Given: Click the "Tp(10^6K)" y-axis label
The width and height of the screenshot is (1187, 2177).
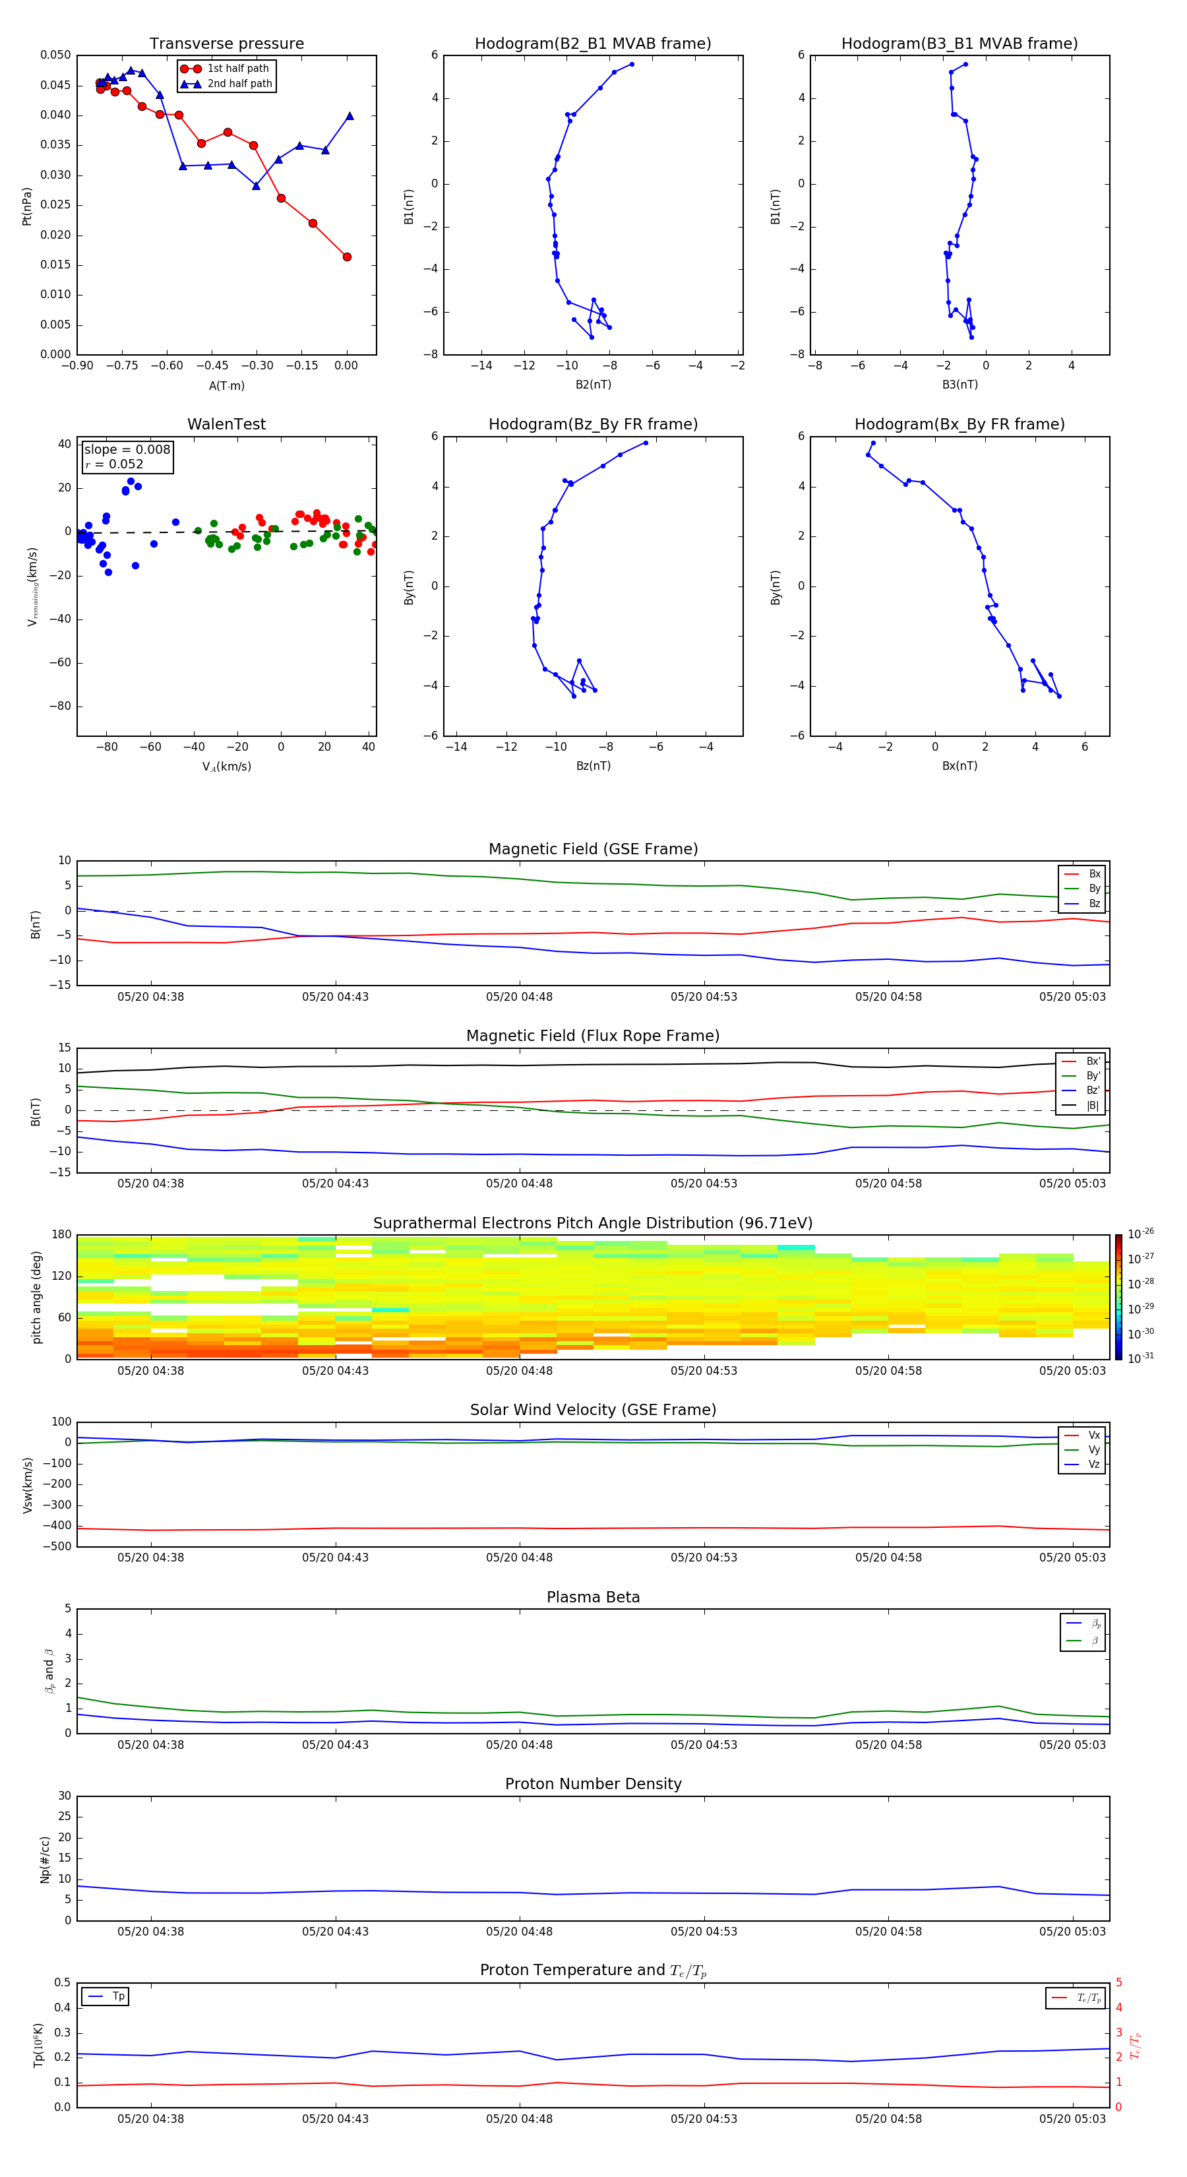Looking at the screenshot, I should pos(38,2045).
